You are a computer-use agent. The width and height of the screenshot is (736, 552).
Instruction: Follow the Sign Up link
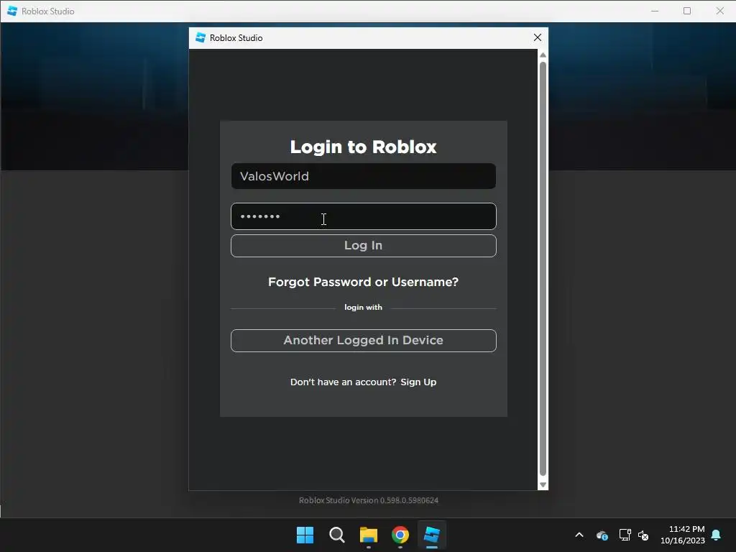[418, 382]
